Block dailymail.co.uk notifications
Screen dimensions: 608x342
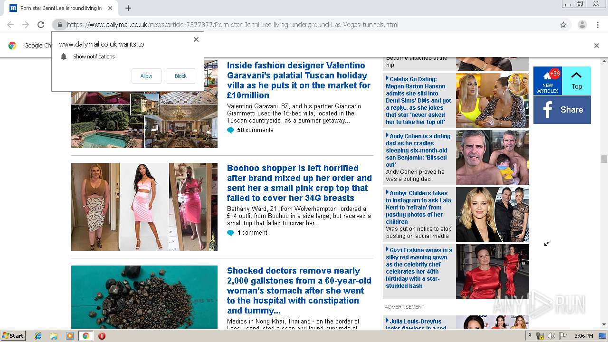(x=180, y=76)
